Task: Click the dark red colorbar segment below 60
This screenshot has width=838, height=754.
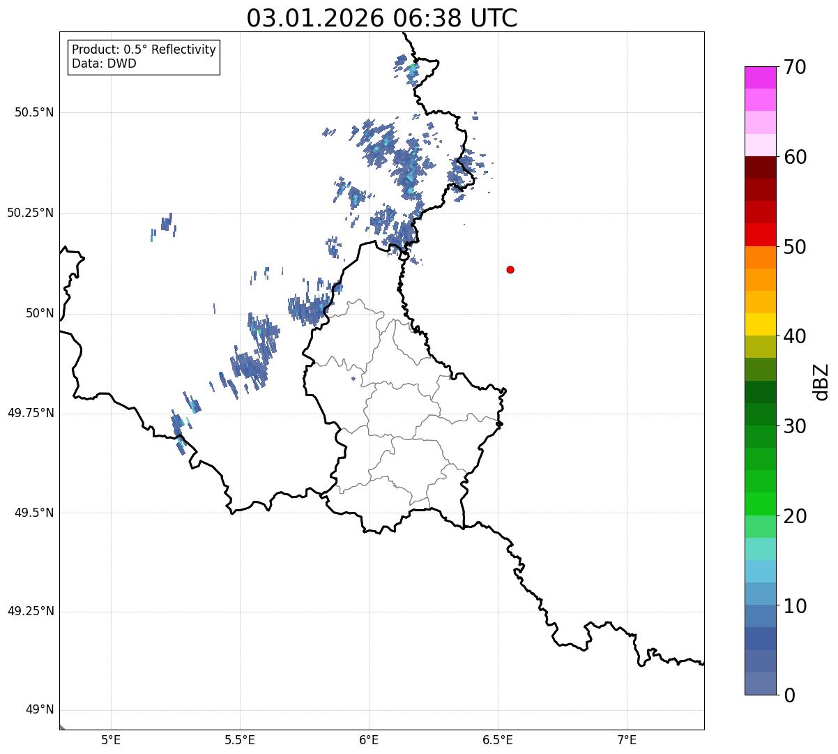Action: point(761,167)
